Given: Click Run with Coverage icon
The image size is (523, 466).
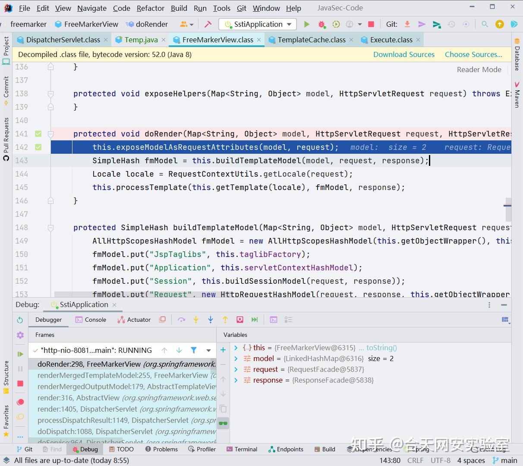Looking at the screenshot, I should click(336, 24).
